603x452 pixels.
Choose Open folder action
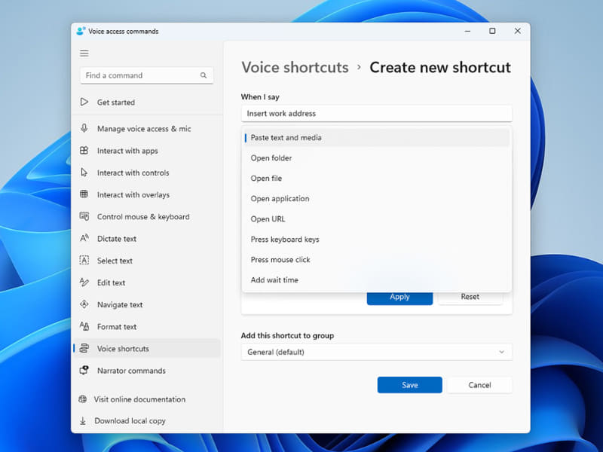[376, 158]
